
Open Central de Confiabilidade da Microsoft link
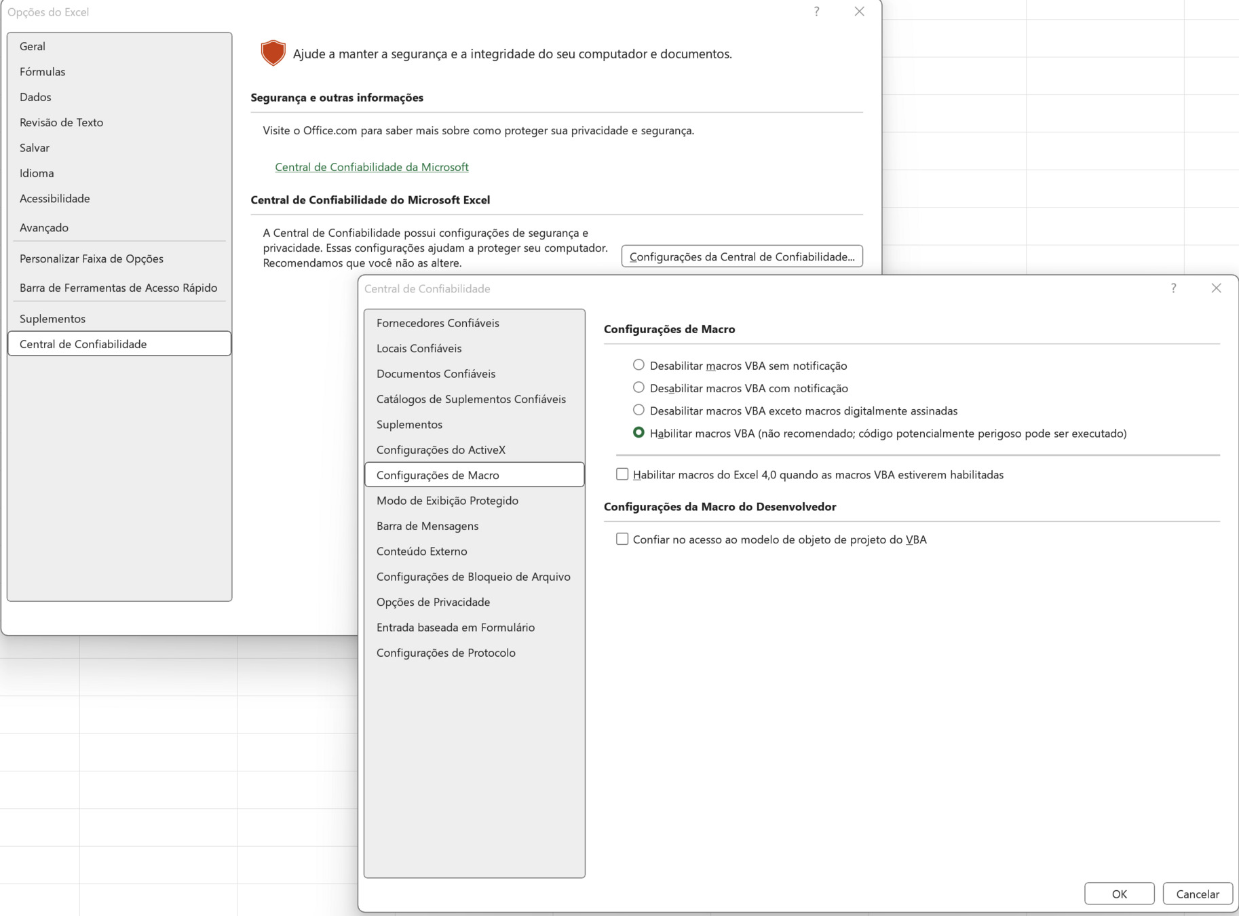click(x=372, y=167)
